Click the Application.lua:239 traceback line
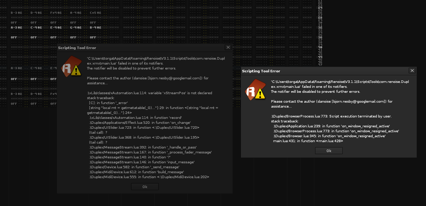Screen dimensions: 426x206 (x=331, y=126)
